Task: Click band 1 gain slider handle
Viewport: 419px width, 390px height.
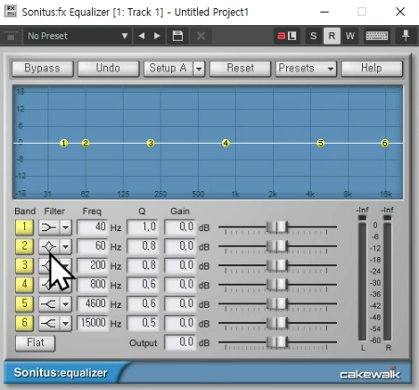Action: click(x=277, y=228)
